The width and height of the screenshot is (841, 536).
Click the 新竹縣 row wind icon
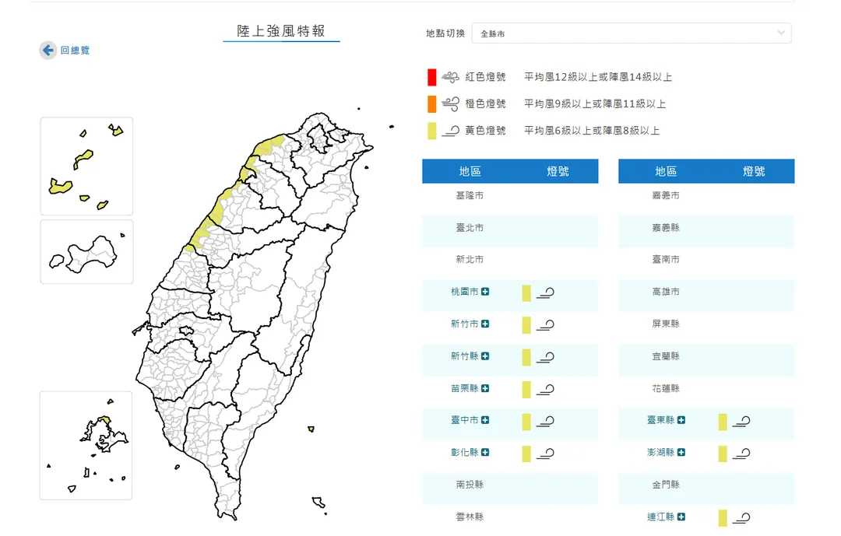[545, 358]
